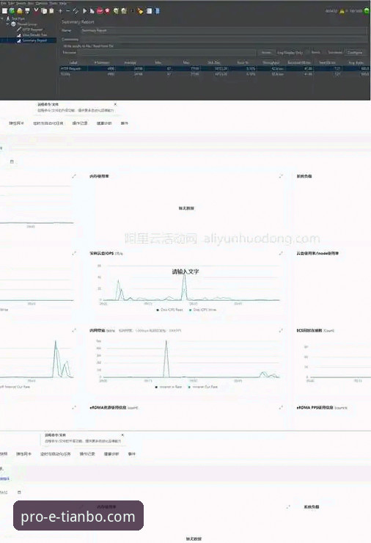371x543 pixels.
Task: Toggle the Intranet Out Rate legend item
Action: 203,387
